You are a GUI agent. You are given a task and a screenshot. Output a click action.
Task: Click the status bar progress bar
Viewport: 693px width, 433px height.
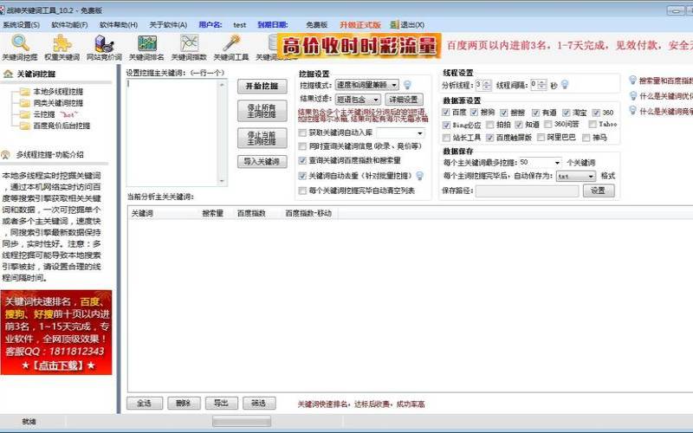(x=242, y=422)
